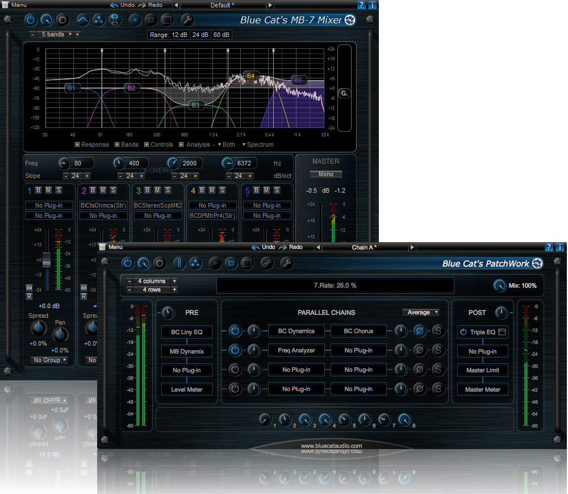The height and width of the screenshot is (494, 568).
Task: Decrease the rows count with minus
Action: (x=130, y=289)
